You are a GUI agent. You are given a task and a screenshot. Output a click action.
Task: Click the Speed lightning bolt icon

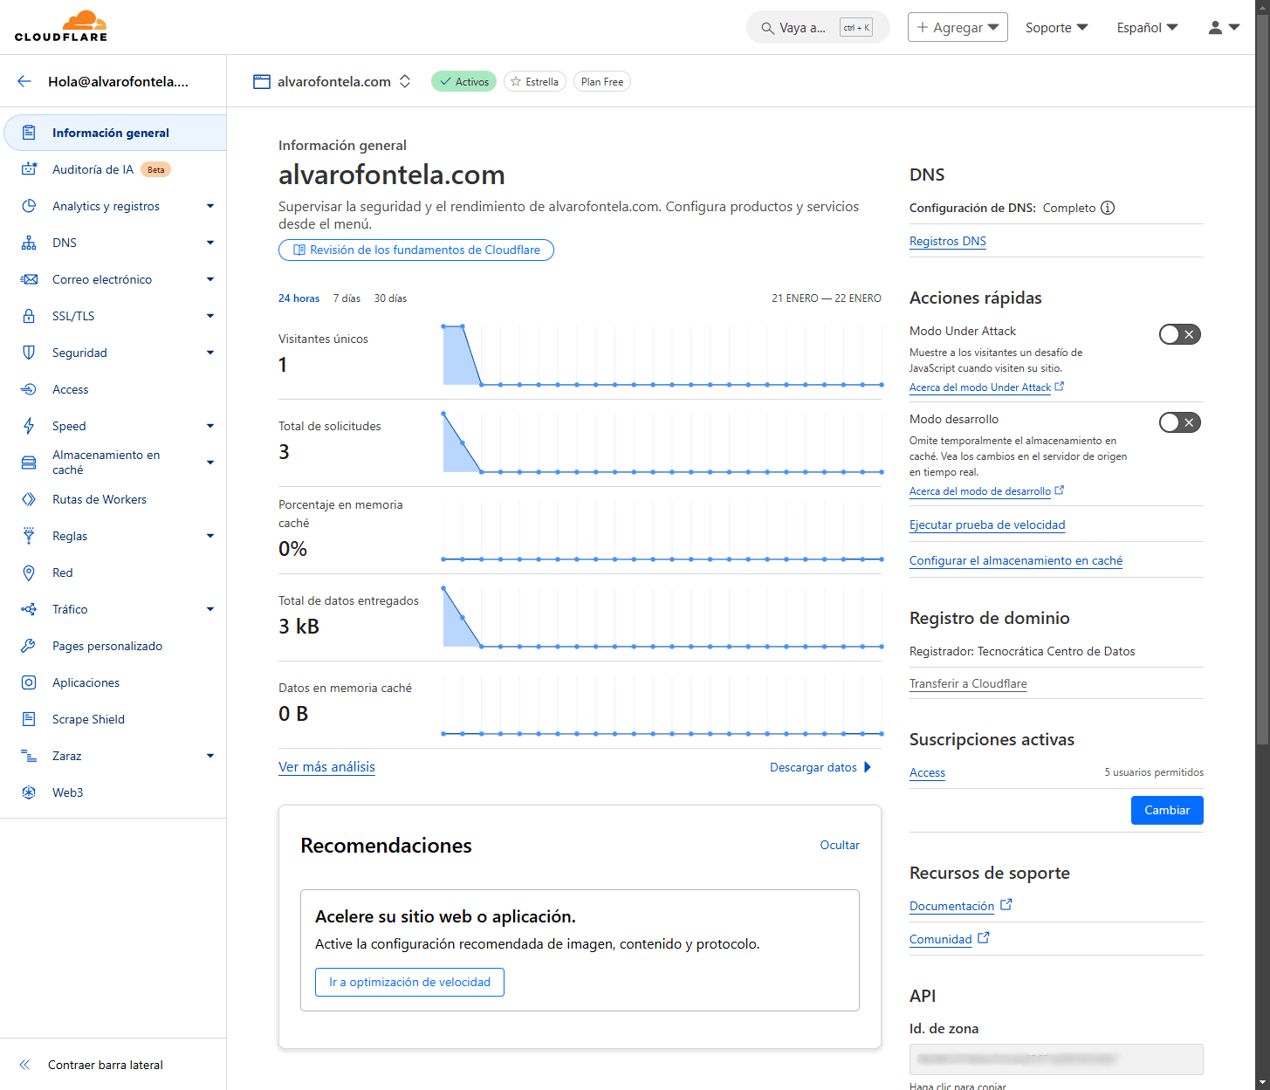(x=29, y=426)
